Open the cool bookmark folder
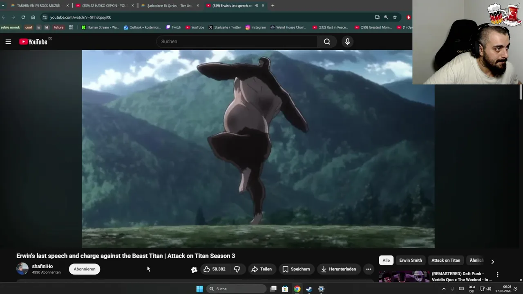The image size is (523, 294). pos(29,27)
